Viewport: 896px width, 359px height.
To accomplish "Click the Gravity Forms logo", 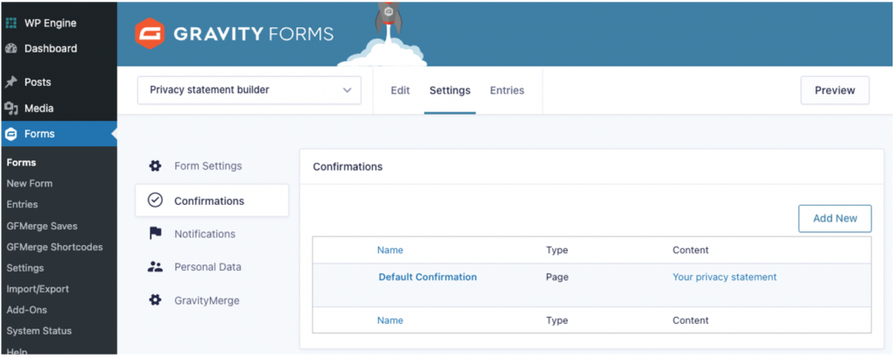I will coord(234,34).
